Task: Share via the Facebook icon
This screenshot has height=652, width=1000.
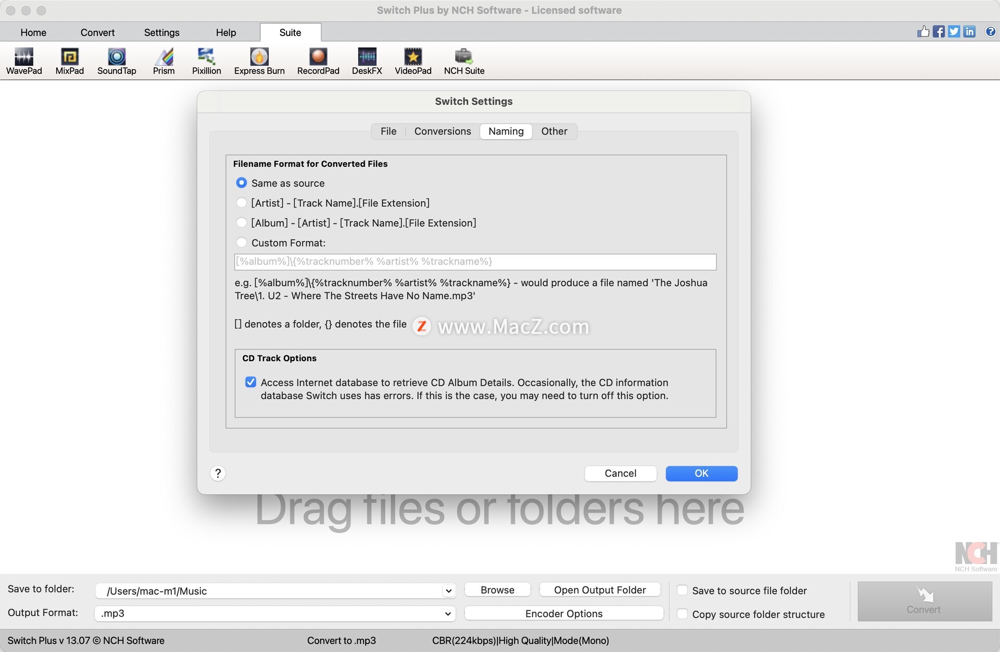Action: point(939,31)
